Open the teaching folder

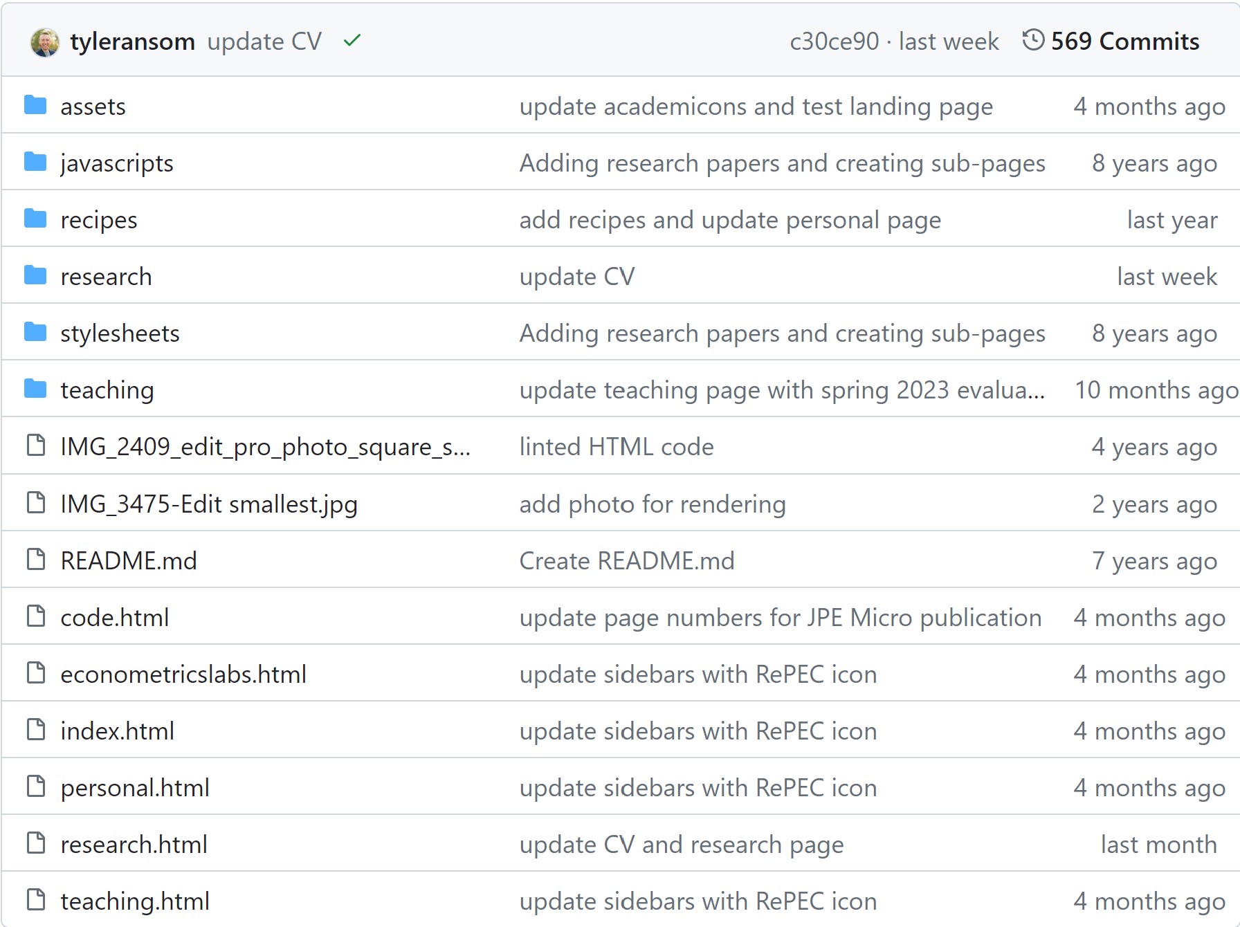pos(107,390)
